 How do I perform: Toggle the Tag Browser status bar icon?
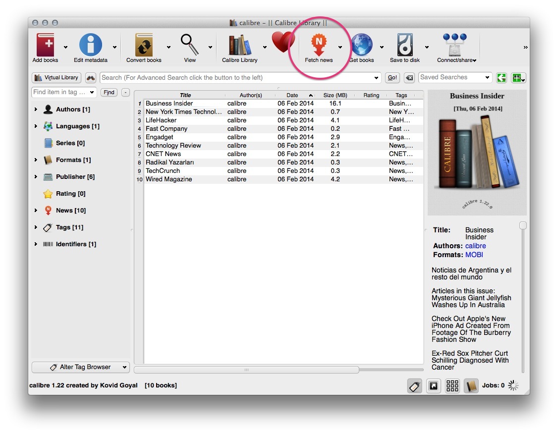click(x=415, y=385)
